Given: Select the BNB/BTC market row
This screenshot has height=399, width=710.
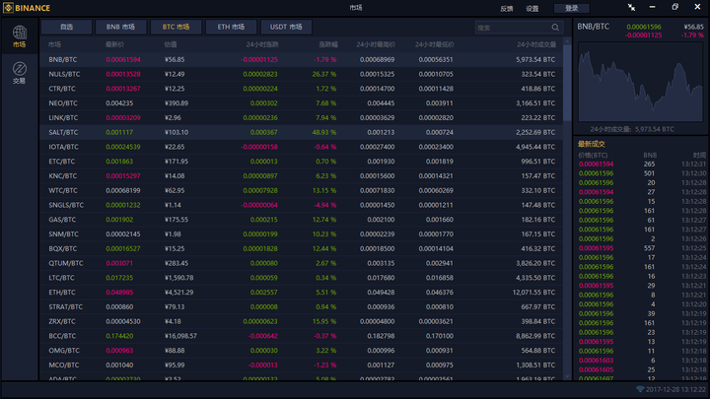Looking at the screenshot, I should [x=302, y=60].
